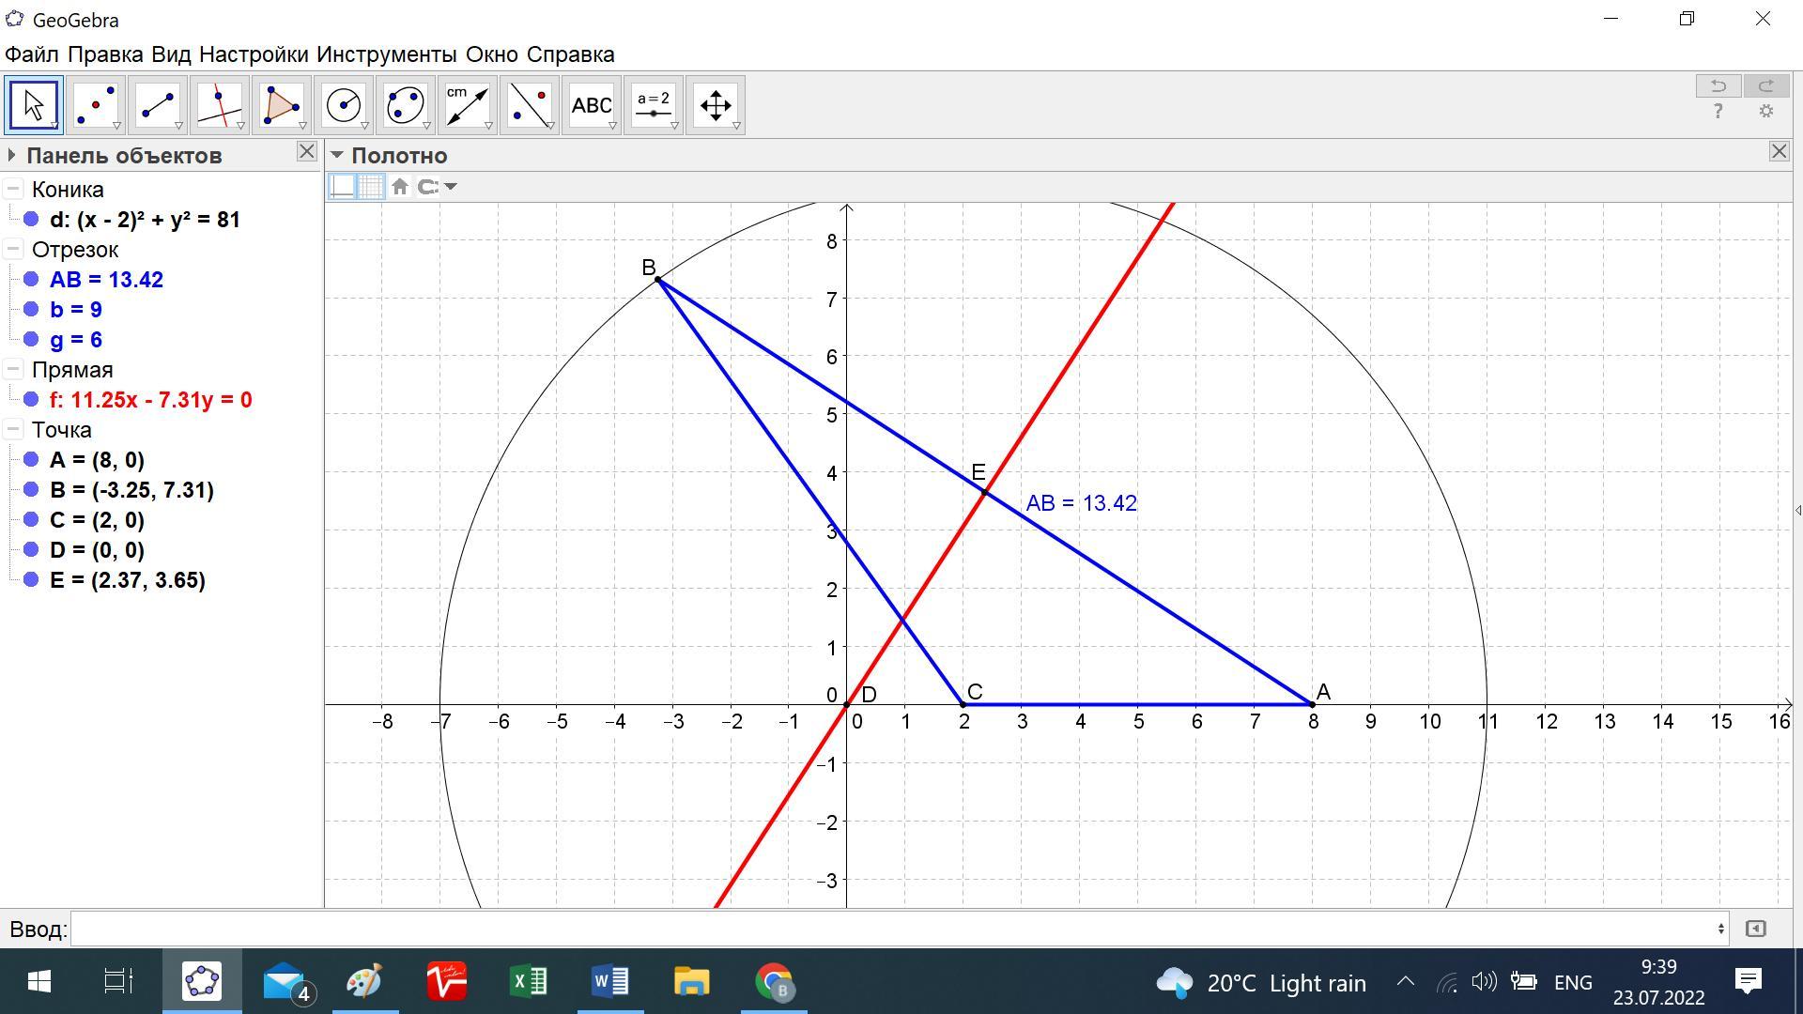The width and height of the screenshot is (1803, 1014).
Task: Select Circle with center tool
Action: [344, 105]
